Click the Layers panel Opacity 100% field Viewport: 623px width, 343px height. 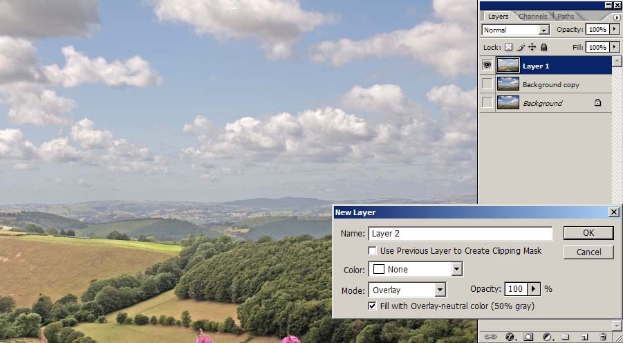click(598, 30)
